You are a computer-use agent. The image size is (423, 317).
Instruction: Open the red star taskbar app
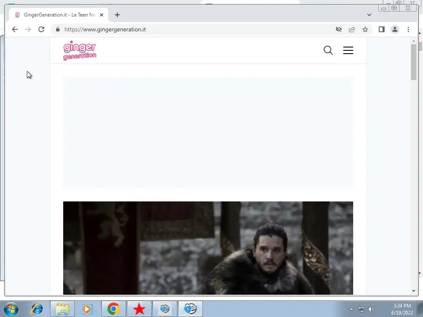[x=139, y=309]
